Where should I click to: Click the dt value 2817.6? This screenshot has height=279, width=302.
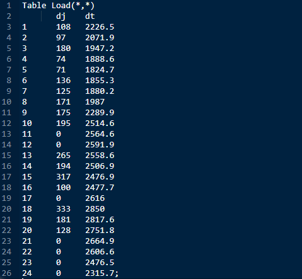point(100,220)
